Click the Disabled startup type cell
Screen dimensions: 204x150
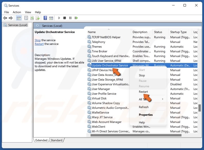click(176, 84)
